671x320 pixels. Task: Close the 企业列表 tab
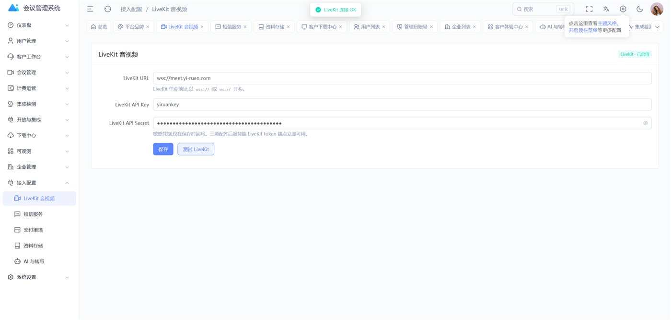tap(474, 27)
